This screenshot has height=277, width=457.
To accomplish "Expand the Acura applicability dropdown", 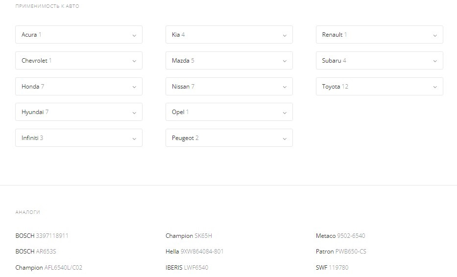I will [79, 35].
